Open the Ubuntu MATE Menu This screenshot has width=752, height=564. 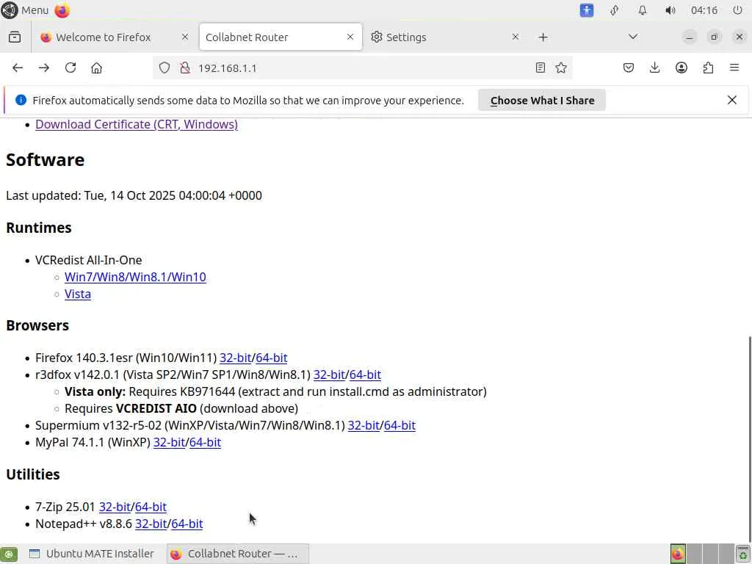click(x=25, y=10)
